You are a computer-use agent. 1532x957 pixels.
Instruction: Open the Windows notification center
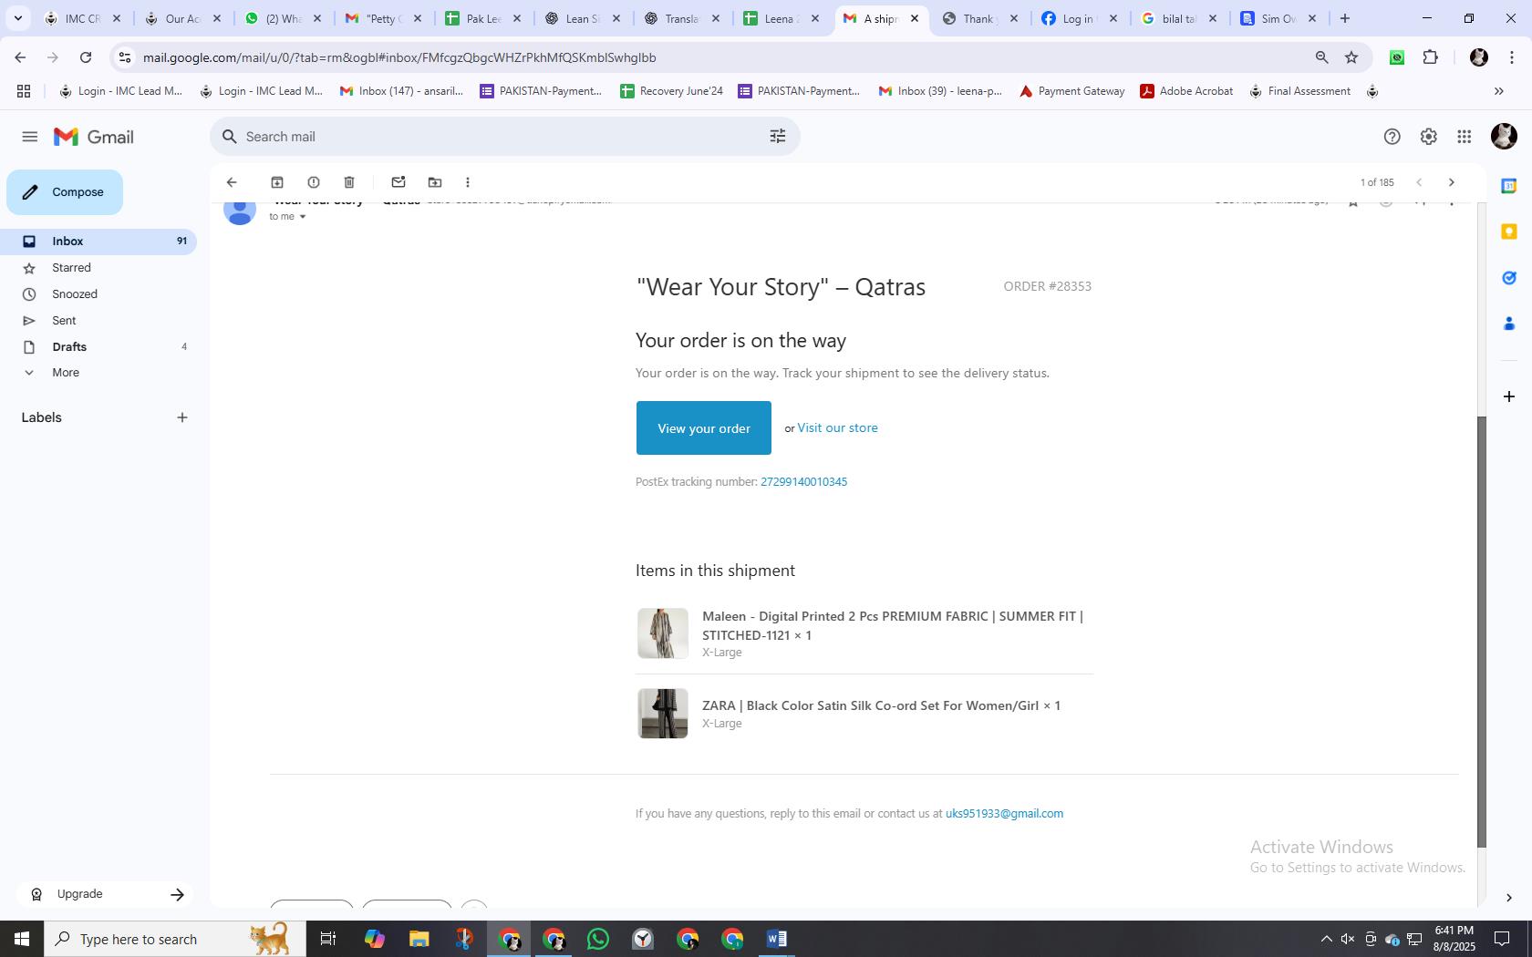click(x=1502, y=939)
